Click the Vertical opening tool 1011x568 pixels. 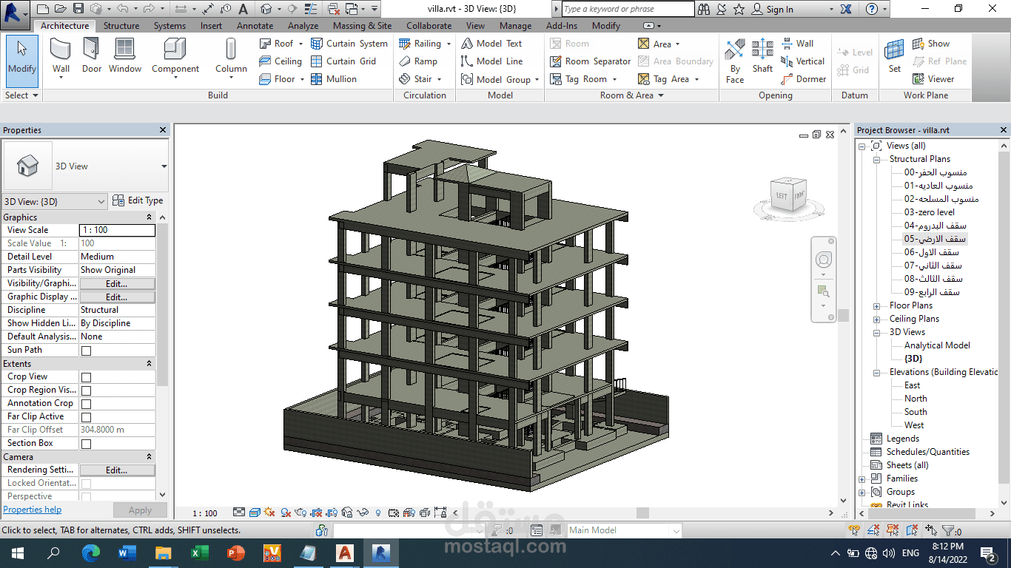[803, 61]
